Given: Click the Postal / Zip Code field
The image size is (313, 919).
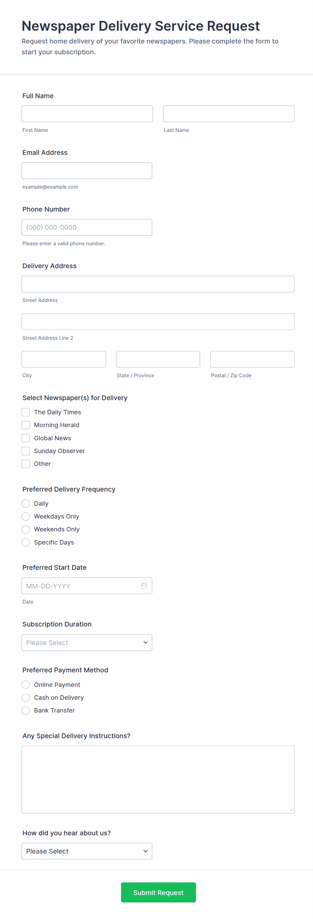Looking at the screenshot, I should (x=252, y=359).
